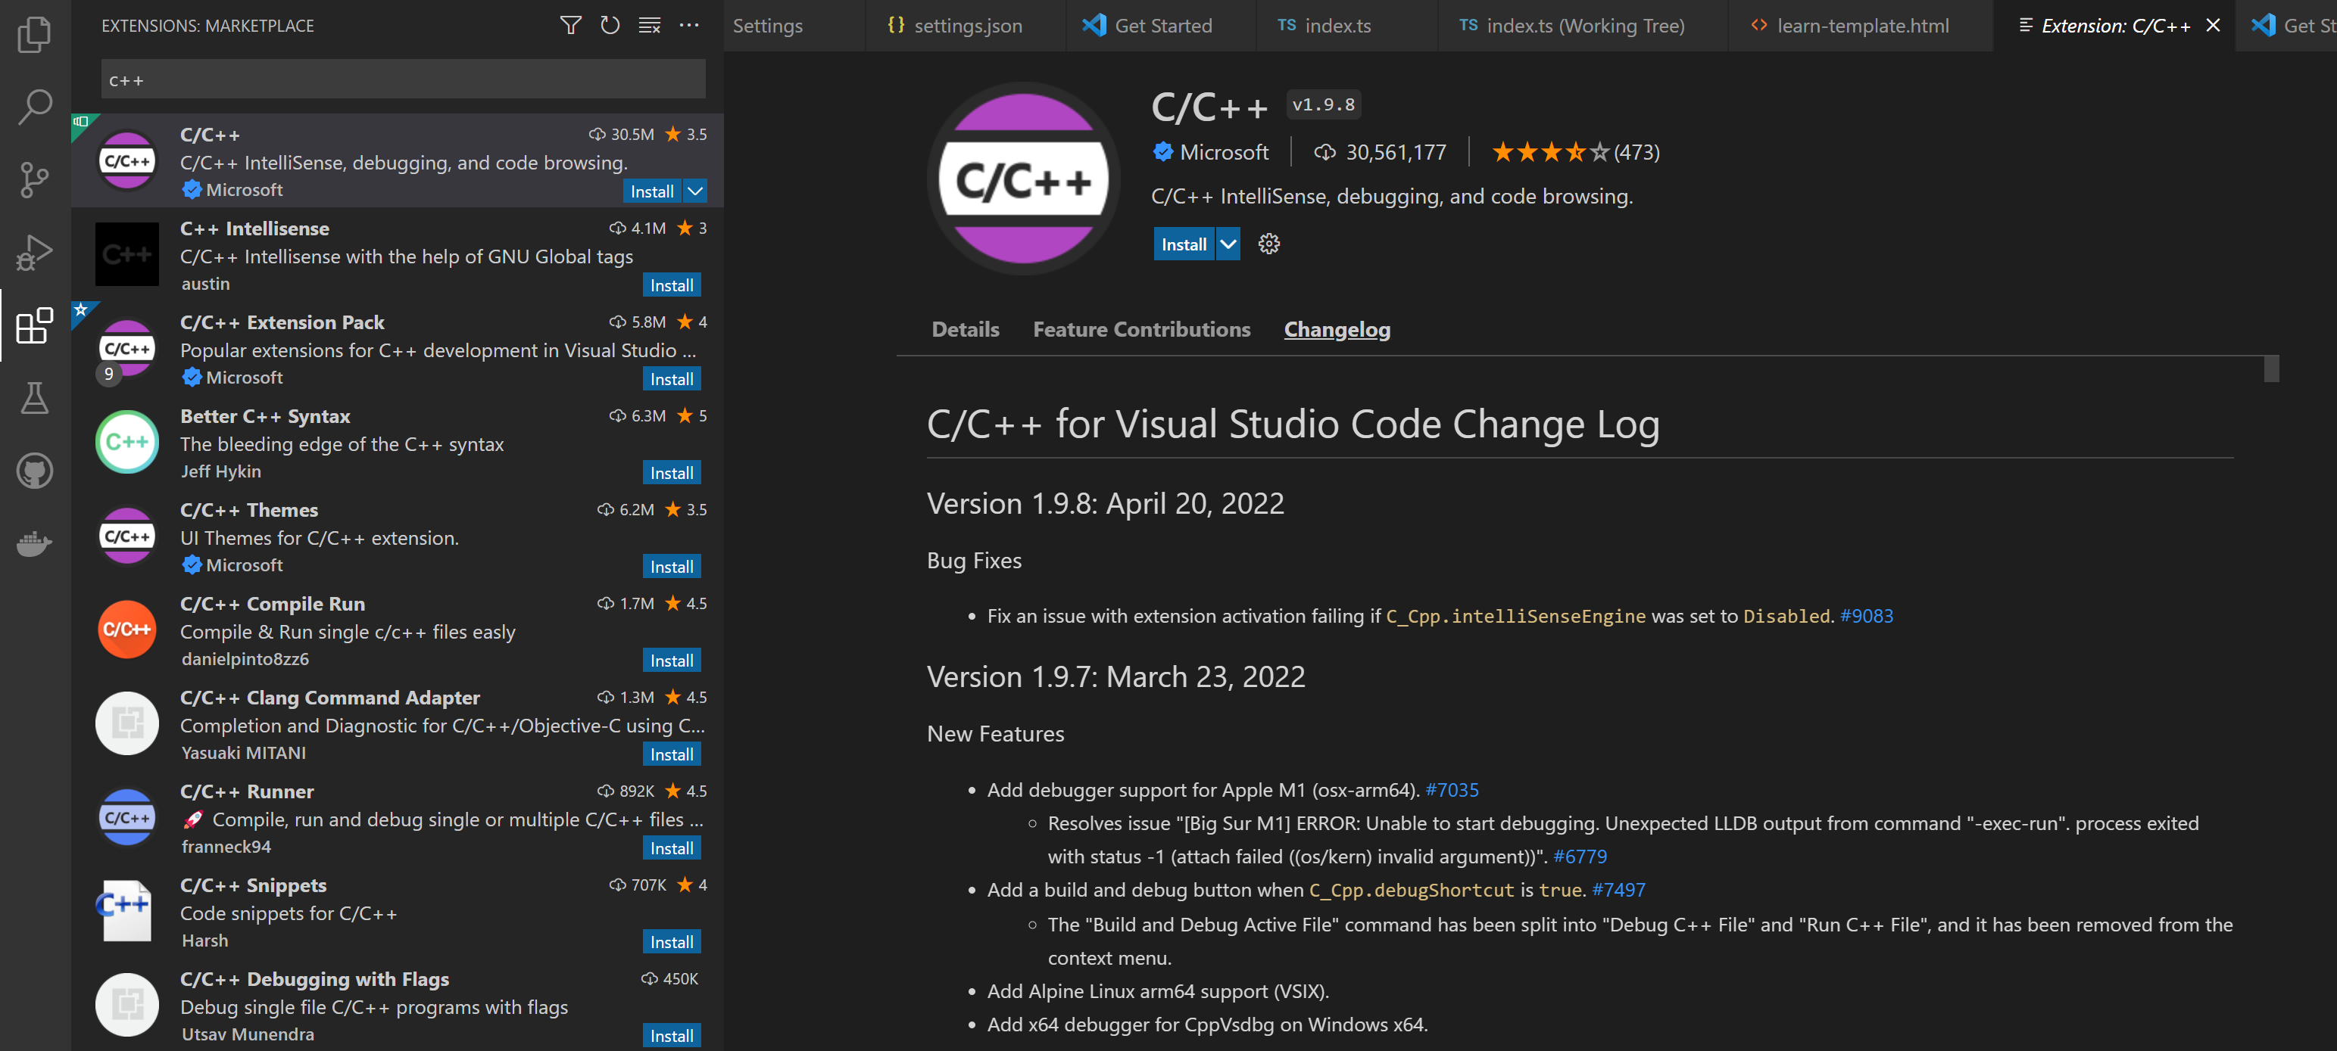Install the C++ Intellisense extension
The width and height of the screenshot is (2337, 1051).
point(672,286)
